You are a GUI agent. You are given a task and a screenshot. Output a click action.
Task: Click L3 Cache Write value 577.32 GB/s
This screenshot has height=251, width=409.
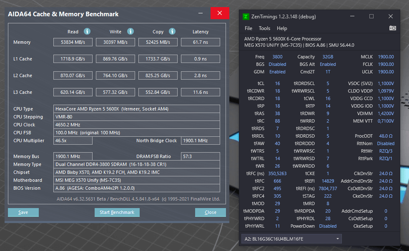pos(115,93)
